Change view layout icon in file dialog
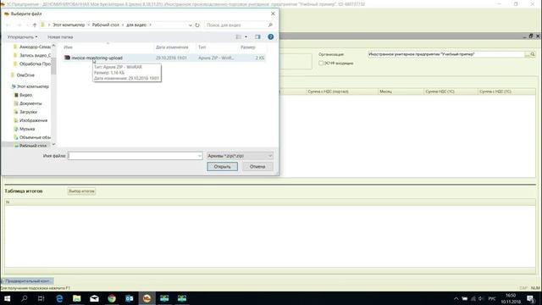The image size is (542, 305). (x=239, y=36)
